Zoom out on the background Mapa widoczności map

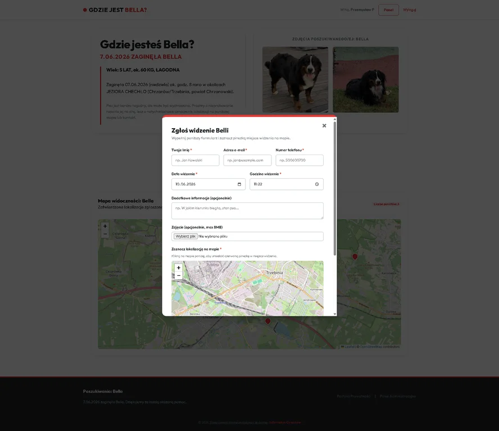[x=105, y=234]
